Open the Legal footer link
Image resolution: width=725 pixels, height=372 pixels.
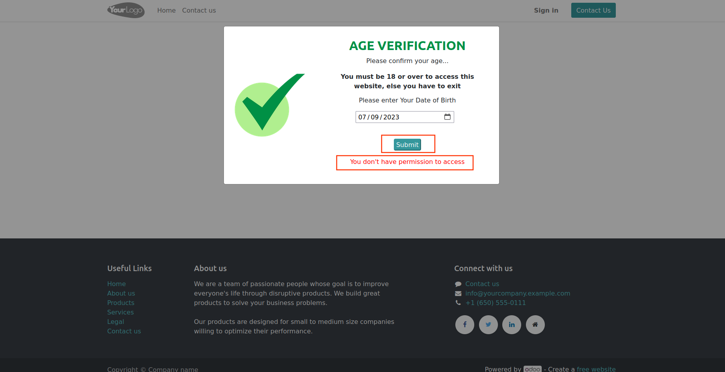click(x=116, y=322)
